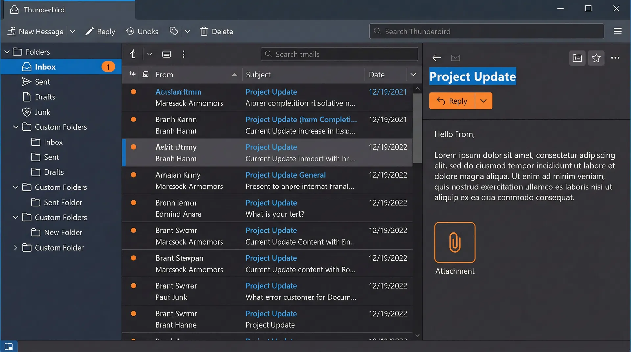Click the Delete trash icon
Viewport: 631px width, 352px height.
pos(204,32)
